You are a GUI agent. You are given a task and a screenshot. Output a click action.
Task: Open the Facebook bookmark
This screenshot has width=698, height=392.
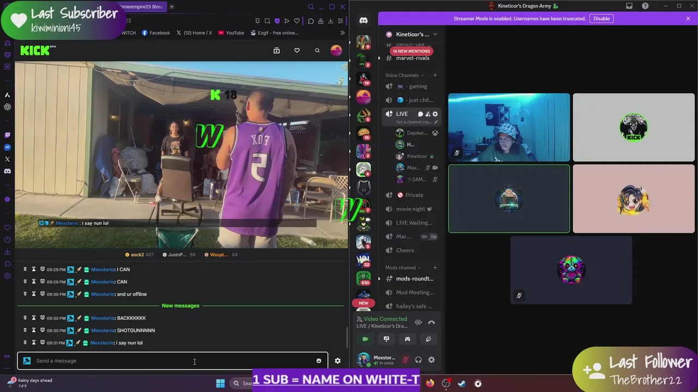point(155,33)
